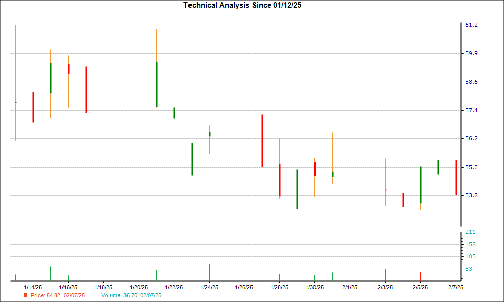Click the red candle body above 2/7/25
The image size is (504, 302).
coord(456,178)
